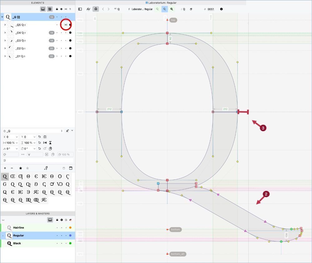Image resolution: width=312 pixels, height=263 pixels.
Task: Click the lock icon in Elements header
Action: (57, 9)
